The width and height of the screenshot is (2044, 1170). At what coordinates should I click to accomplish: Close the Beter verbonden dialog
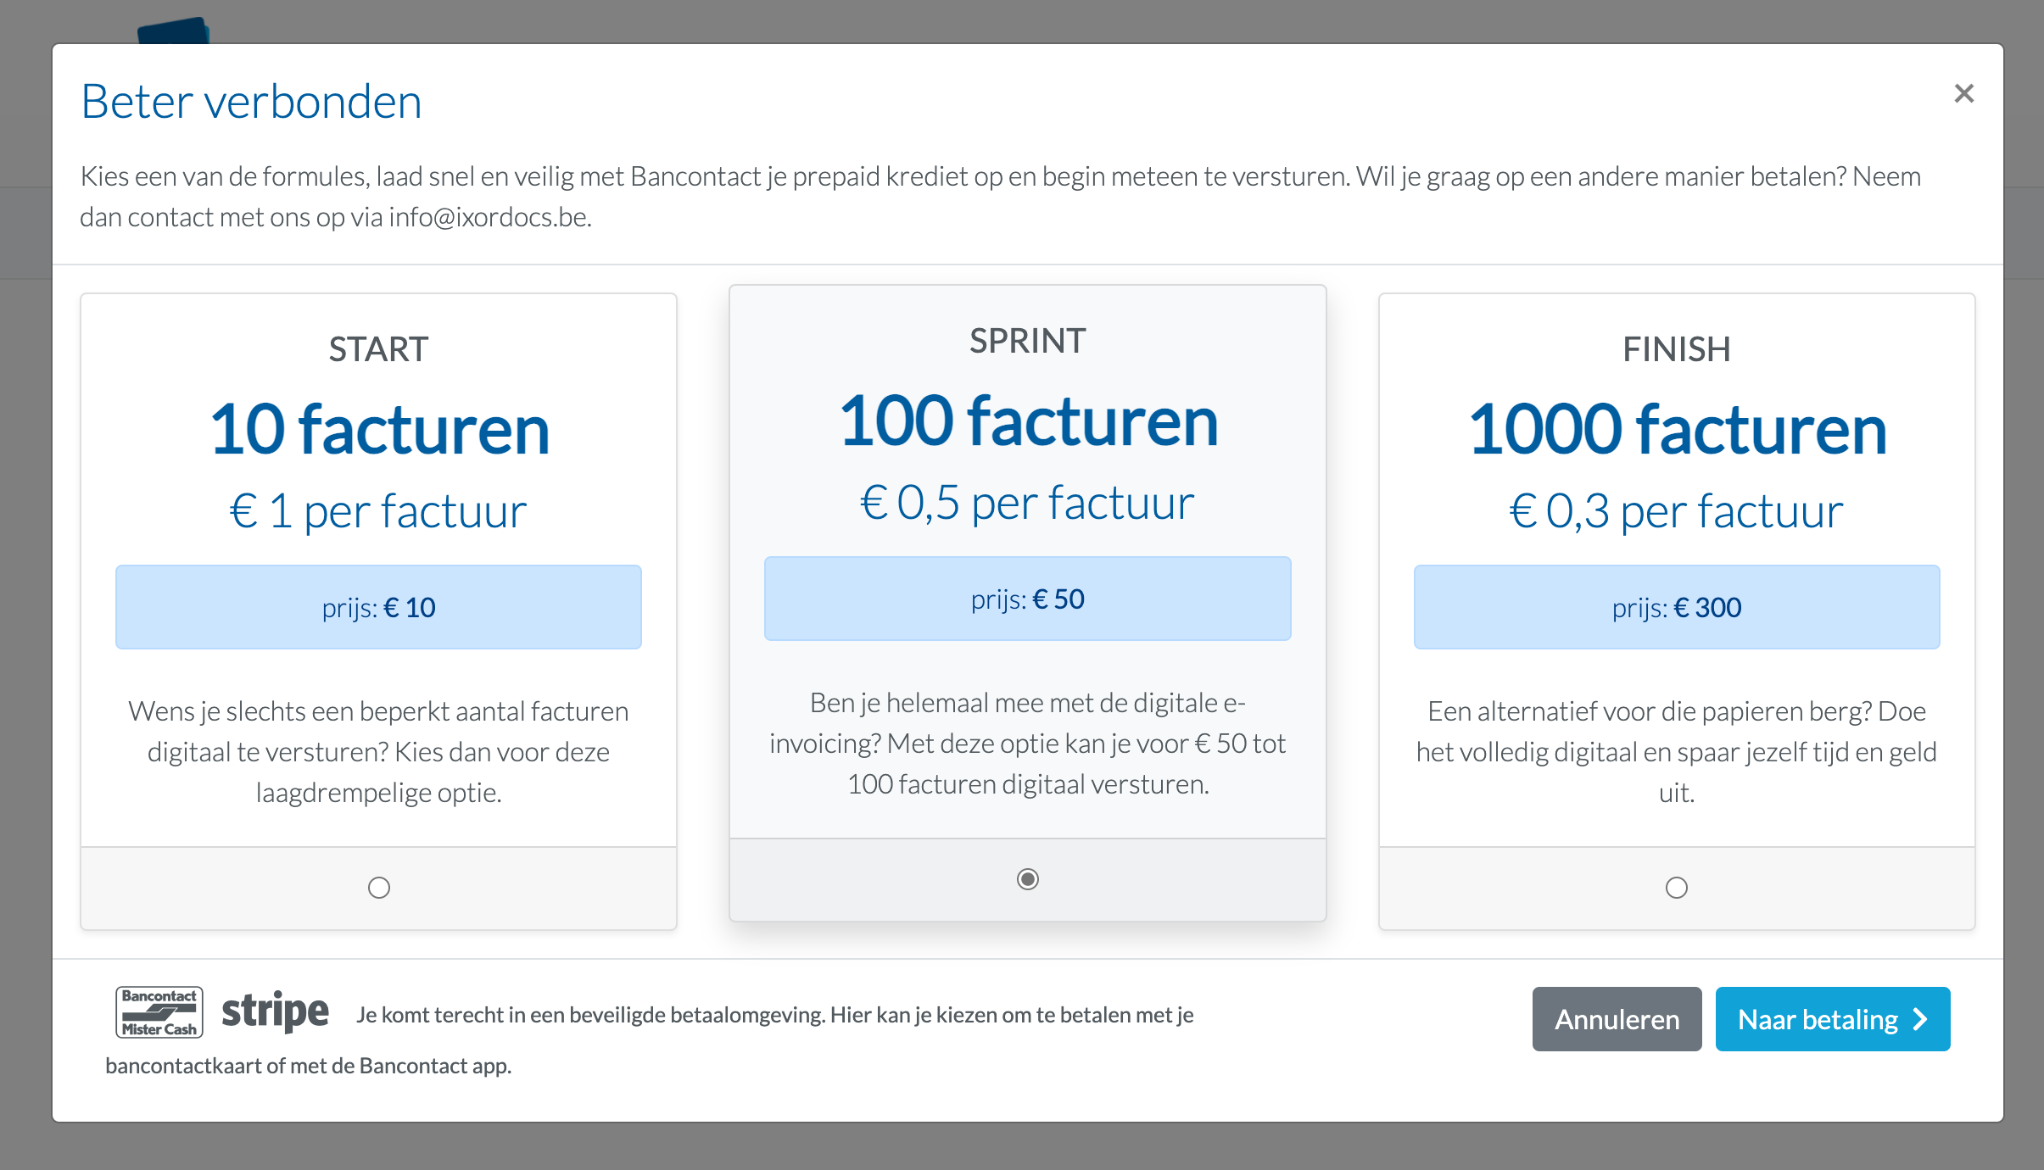1963,93
